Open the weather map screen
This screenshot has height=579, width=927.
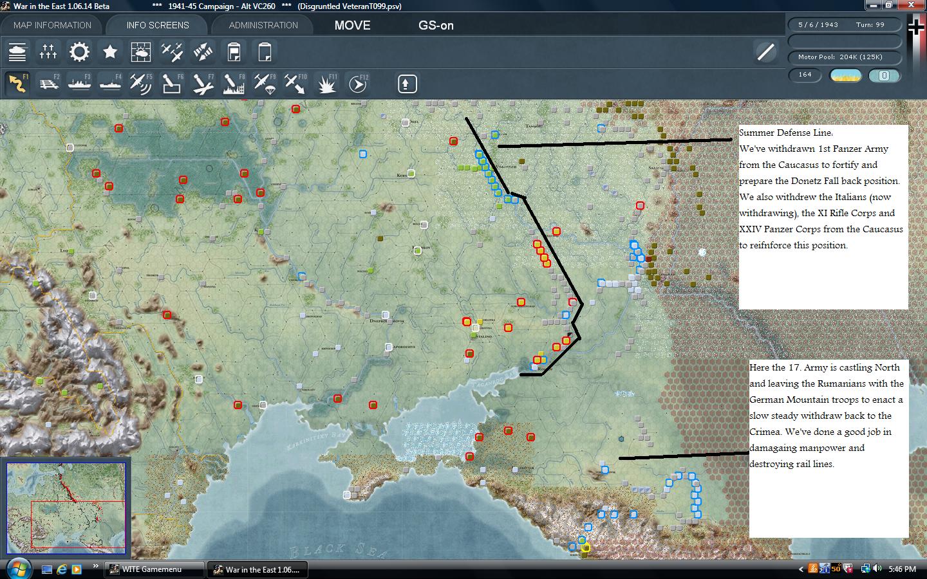click(x=141, y=52)
